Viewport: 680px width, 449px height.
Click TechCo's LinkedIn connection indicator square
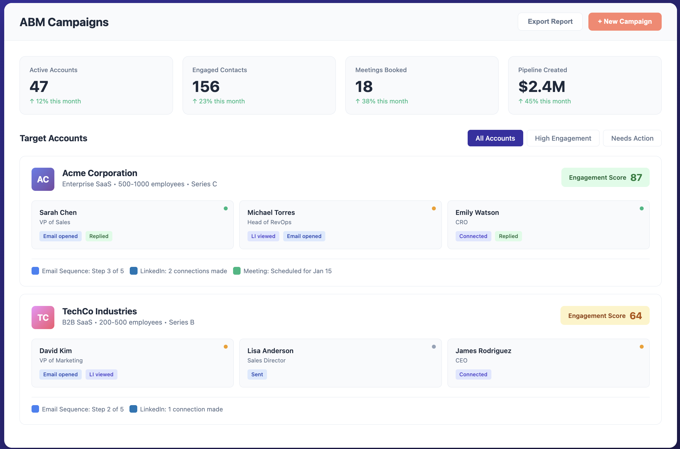tap(133, 409)
